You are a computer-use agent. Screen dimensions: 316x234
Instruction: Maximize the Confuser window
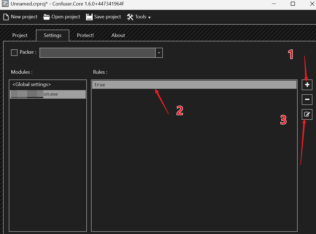click(x=293, y=4)
